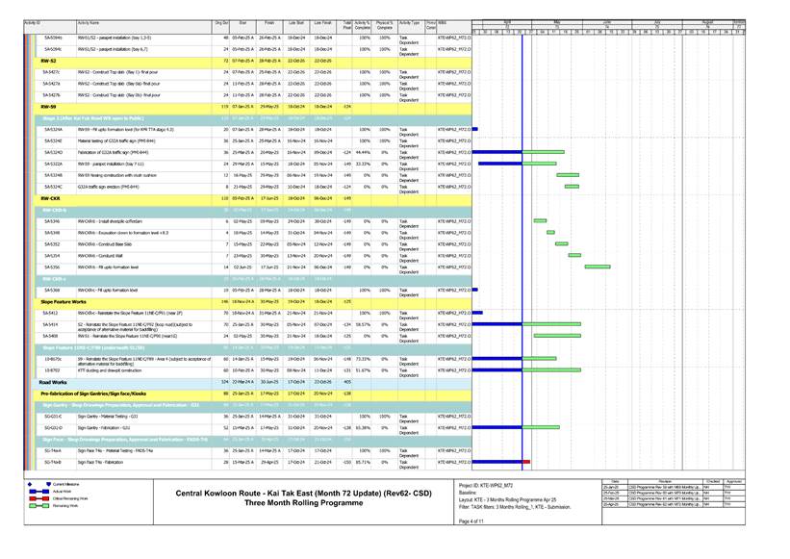Image resolution: width=790 pixels, height=559 pixels.
Task: Select green bar for RW-CKR-b Install sheetpile cofferdam
Action: [540, 220]
